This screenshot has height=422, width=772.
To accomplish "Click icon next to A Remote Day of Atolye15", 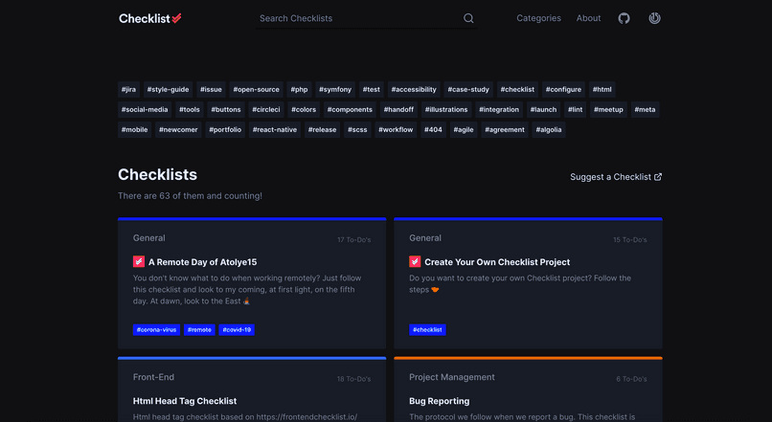I will (139, 261).
